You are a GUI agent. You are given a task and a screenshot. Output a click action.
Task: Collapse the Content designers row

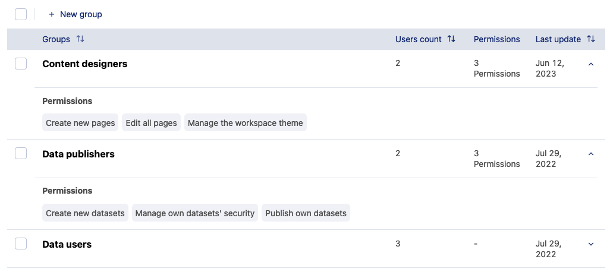point(590,64)
